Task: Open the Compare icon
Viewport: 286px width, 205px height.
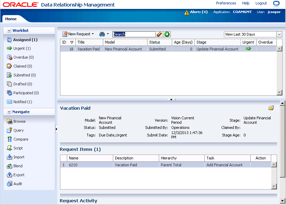Action: coord(9,139)
